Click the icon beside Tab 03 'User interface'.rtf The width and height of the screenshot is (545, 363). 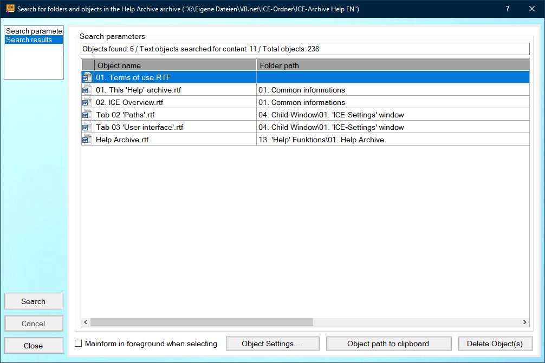[87, 127]
